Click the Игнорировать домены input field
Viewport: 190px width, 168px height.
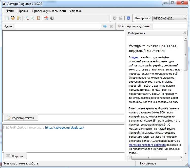point(170,26)
